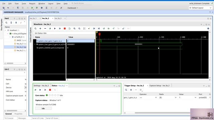Select hw_ila_3 in the hardware tree
The image size is (214, 120).
click(20, 50)
